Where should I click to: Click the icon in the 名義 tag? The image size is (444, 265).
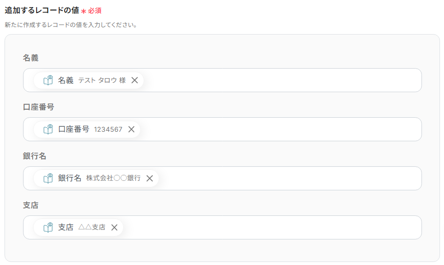coord(48,80)
